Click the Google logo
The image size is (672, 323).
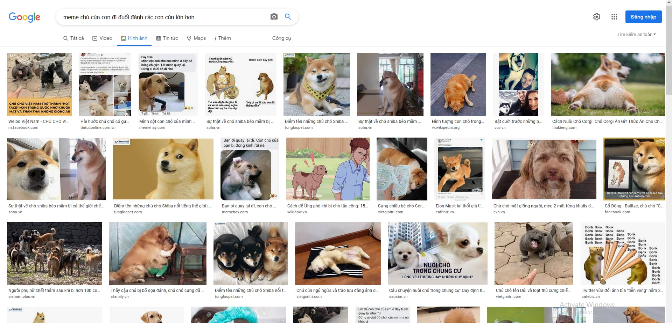click(x=24, y=17)
